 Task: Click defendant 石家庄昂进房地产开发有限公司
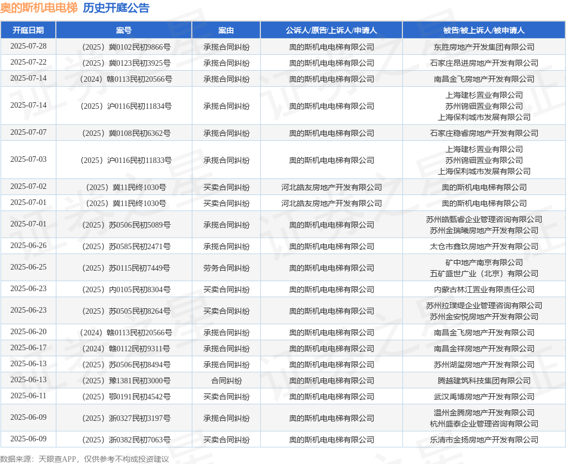pyautogui.click(x=484, y=63)
